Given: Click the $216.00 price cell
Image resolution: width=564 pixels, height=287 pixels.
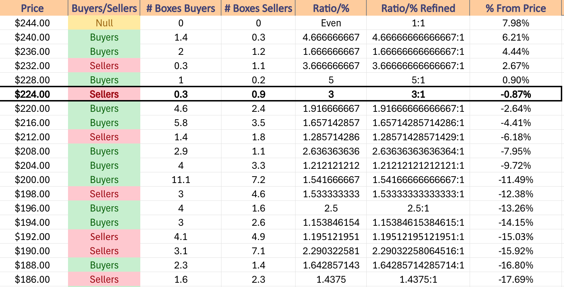Looking at the screenshot, I should click(34, 123).
